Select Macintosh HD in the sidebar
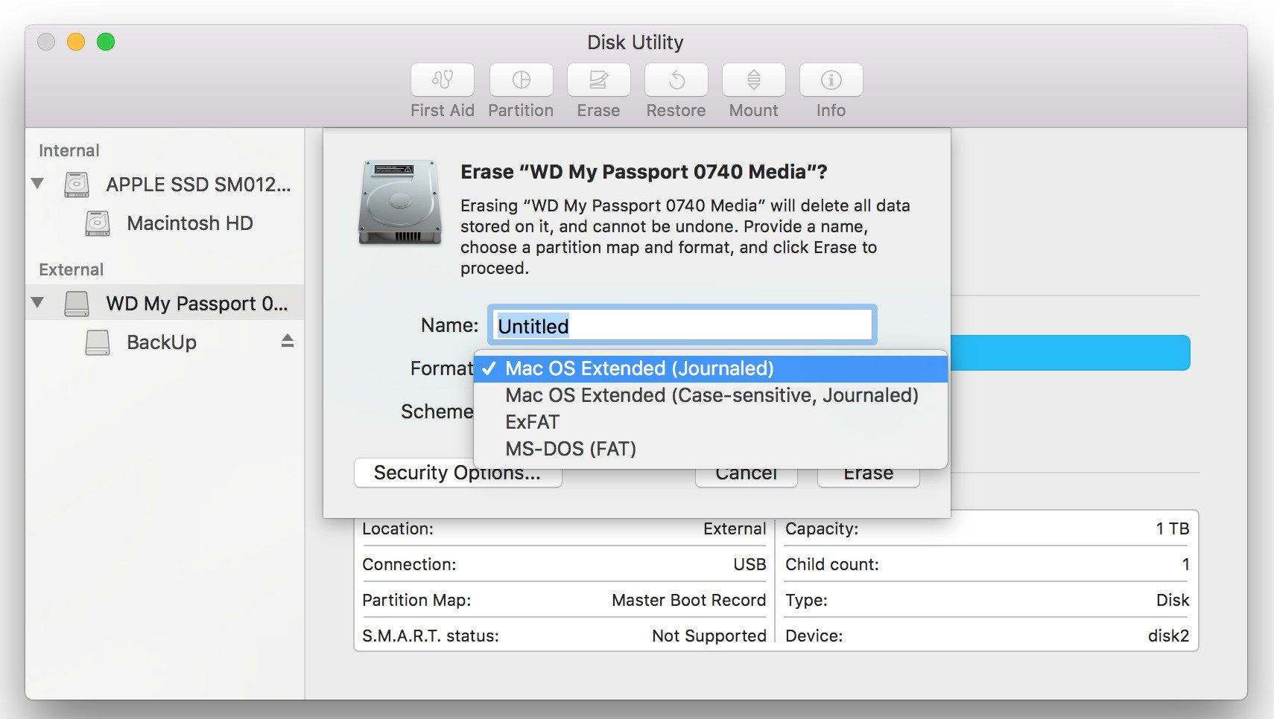 (x=190, y=223)
